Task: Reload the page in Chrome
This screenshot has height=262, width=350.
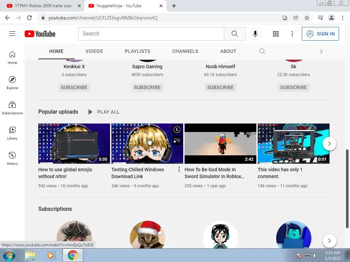Action: click(29, 18)
